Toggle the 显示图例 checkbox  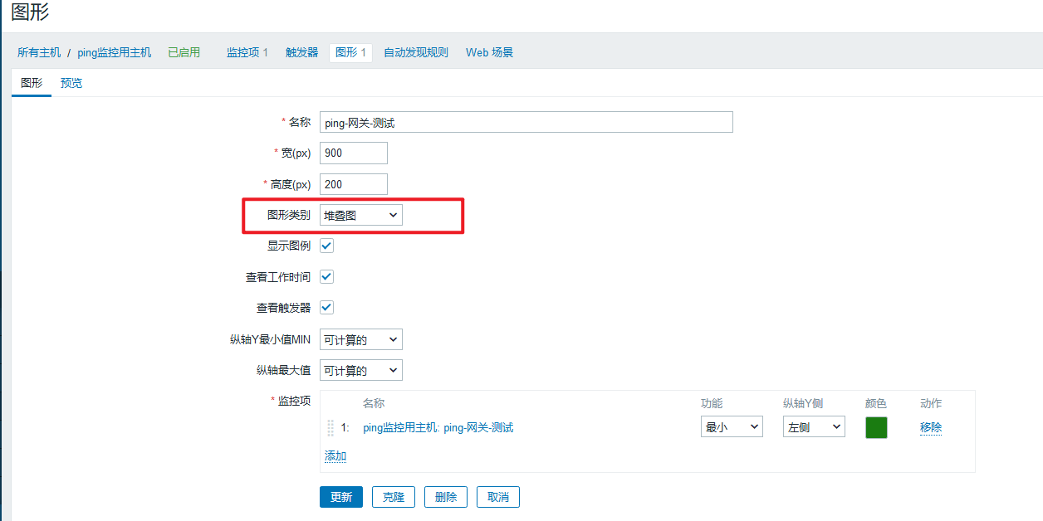[326, 246]
